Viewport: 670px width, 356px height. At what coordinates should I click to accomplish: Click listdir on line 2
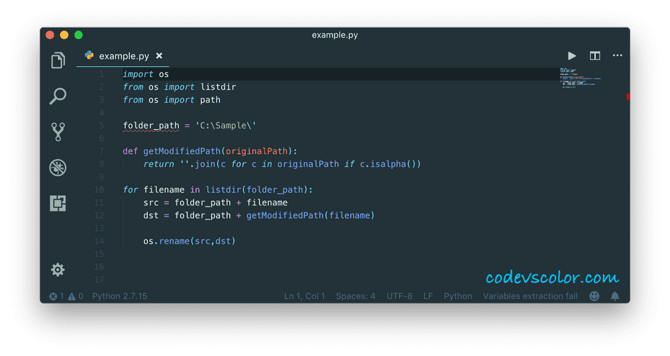click(218, 87)
